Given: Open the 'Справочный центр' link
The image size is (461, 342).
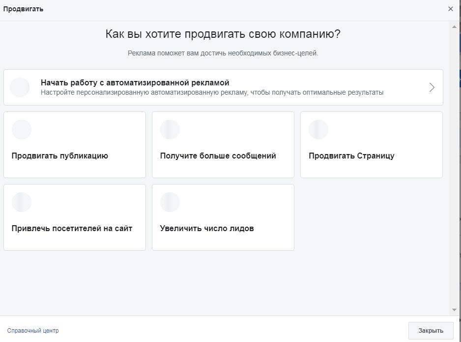Looking at the screenshot, I should pos(33,331).
